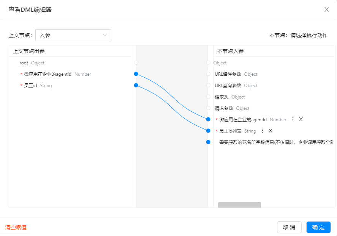
Task: Confirm mapping with the 确定 button
Action: click(318, 227)
